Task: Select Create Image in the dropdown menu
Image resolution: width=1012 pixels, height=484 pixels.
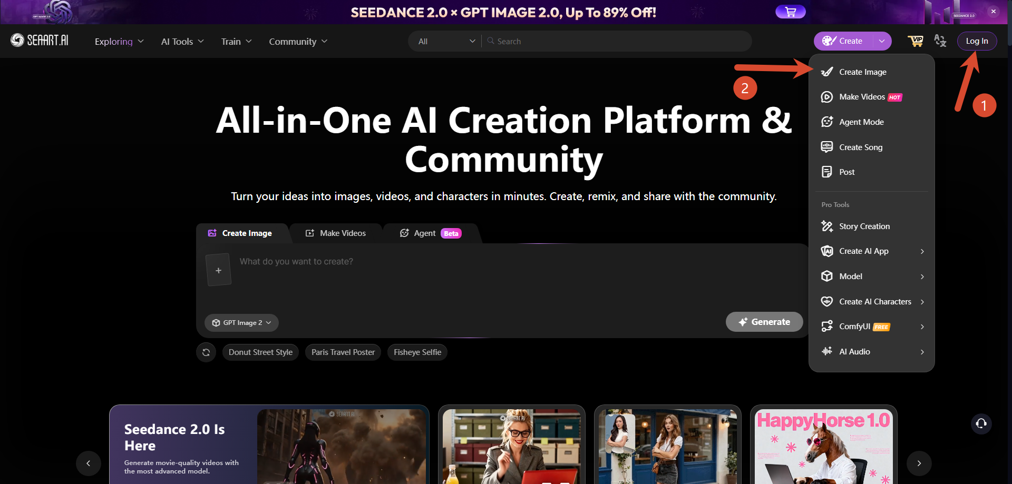Action: click(x=871, y=72)
